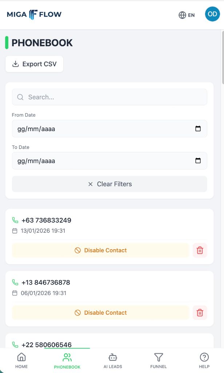
Task: Open the Funnel tab
Action: 159,361
